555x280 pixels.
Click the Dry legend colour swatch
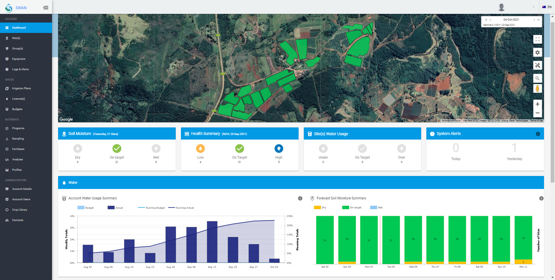point(317,207)
